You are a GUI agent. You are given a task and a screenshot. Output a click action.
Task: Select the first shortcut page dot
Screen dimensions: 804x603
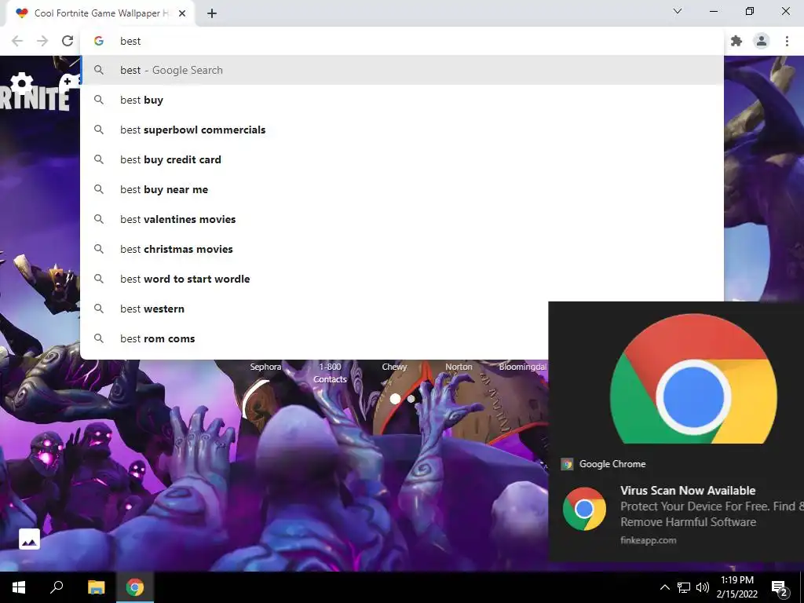(395, 399)
